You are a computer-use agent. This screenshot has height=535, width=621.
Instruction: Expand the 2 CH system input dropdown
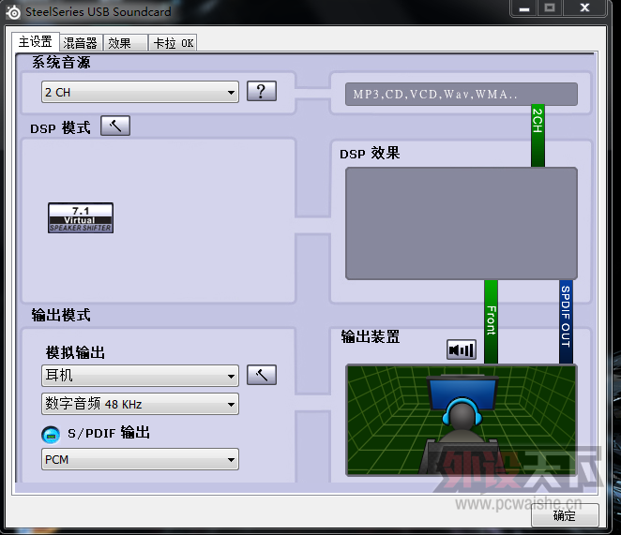point(141,93)
